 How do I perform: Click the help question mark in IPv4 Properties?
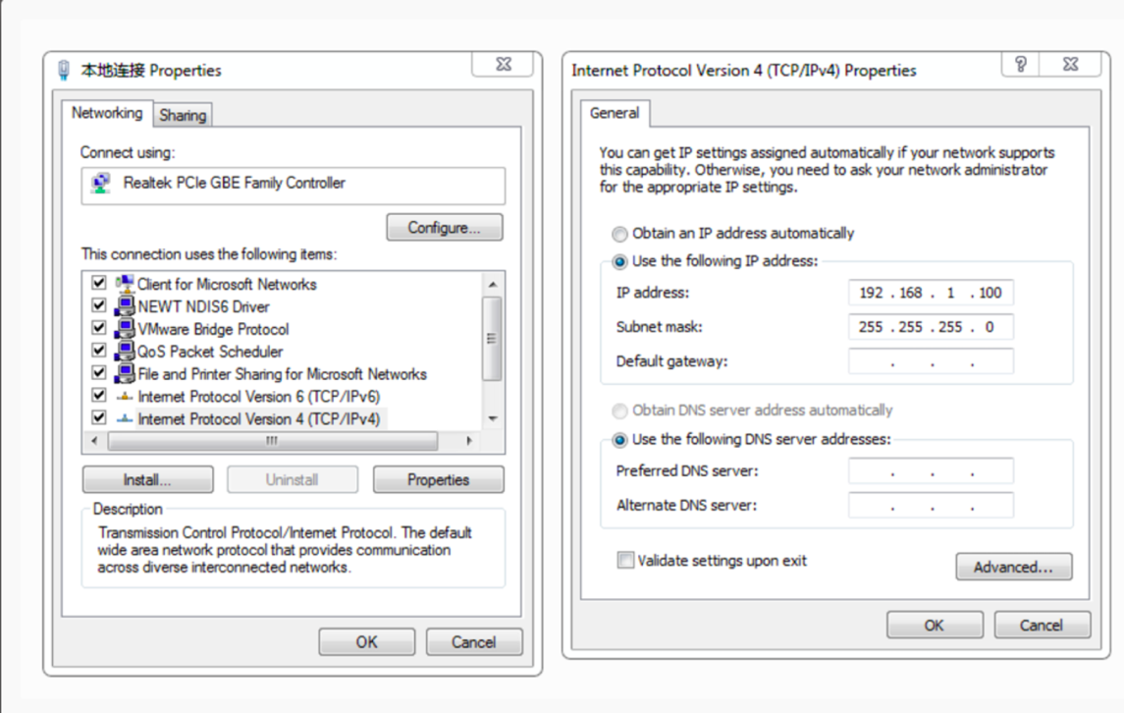(x=1021, y=65)
